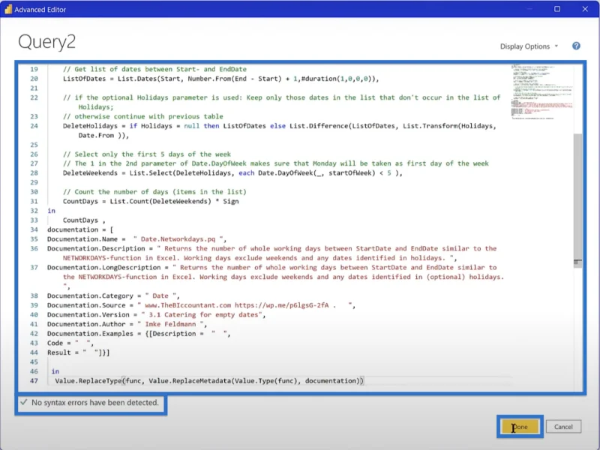The width and height of the screenshot is (600, 450).
Task: Click the Documentation.Description line
Action: [x=271, y=253]
